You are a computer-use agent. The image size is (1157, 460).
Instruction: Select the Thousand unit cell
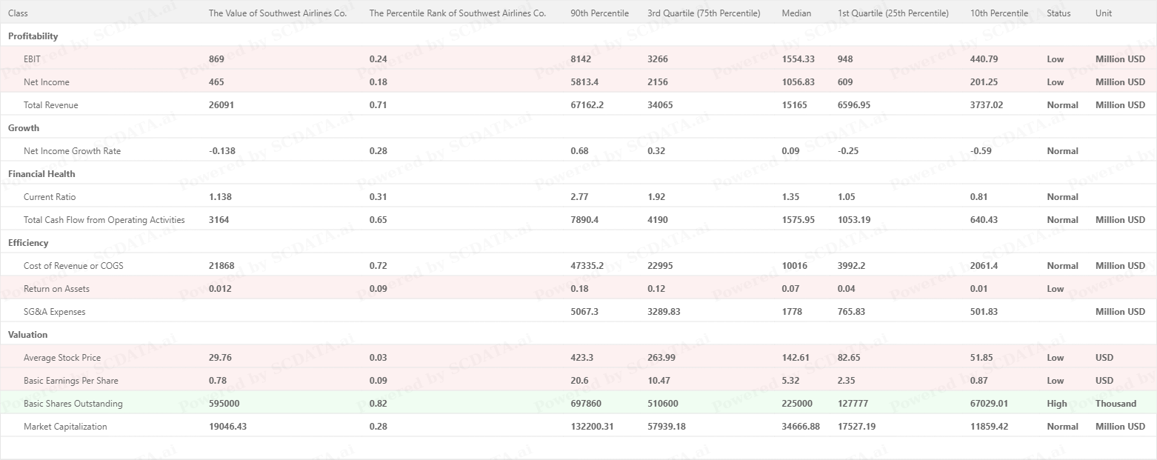(1116, 404)
